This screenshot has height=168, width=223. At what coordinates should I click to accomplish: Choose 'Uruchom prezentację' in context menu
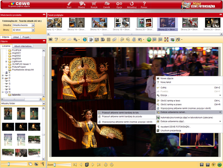pyautogui.click(x=189, y=131)
